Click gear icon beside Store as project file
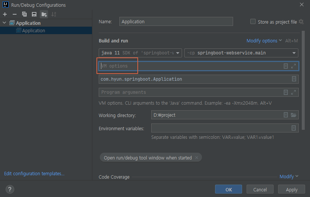 (x=301, y=21)
